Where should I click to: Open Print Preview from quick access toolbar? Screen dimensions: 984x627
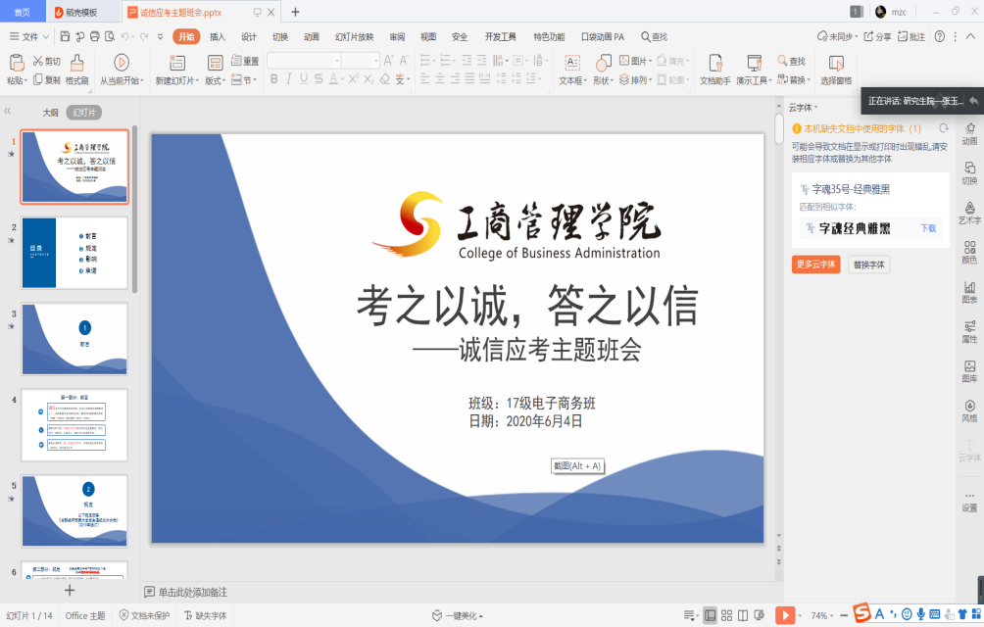tap(110, 36)
